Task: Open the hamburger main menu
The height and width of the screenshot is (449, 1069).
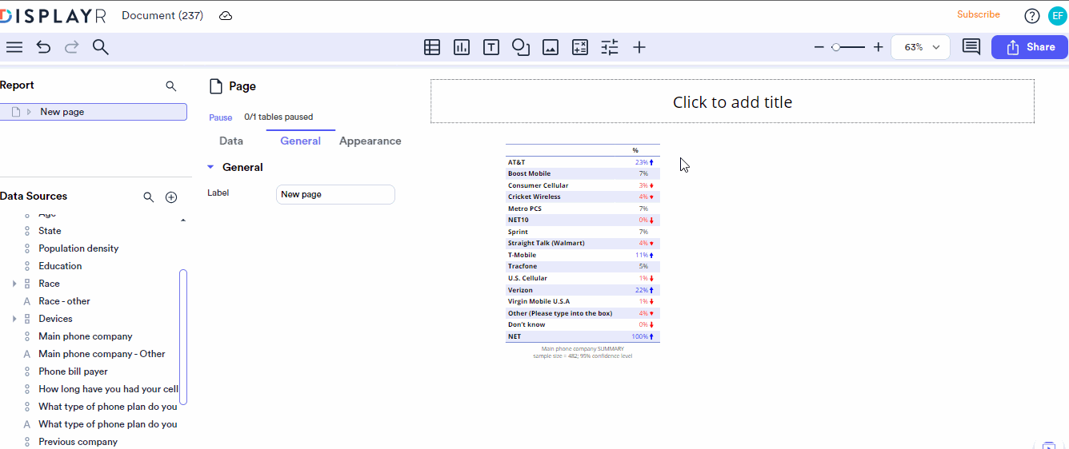Action: tap(14, 47)
